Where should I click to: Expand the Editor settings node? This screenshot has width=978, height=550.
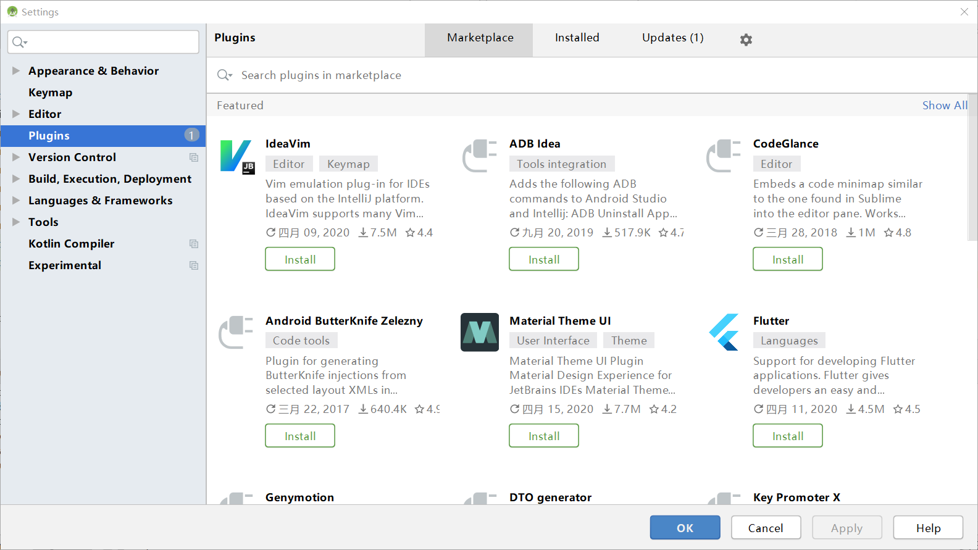point(16,114)
